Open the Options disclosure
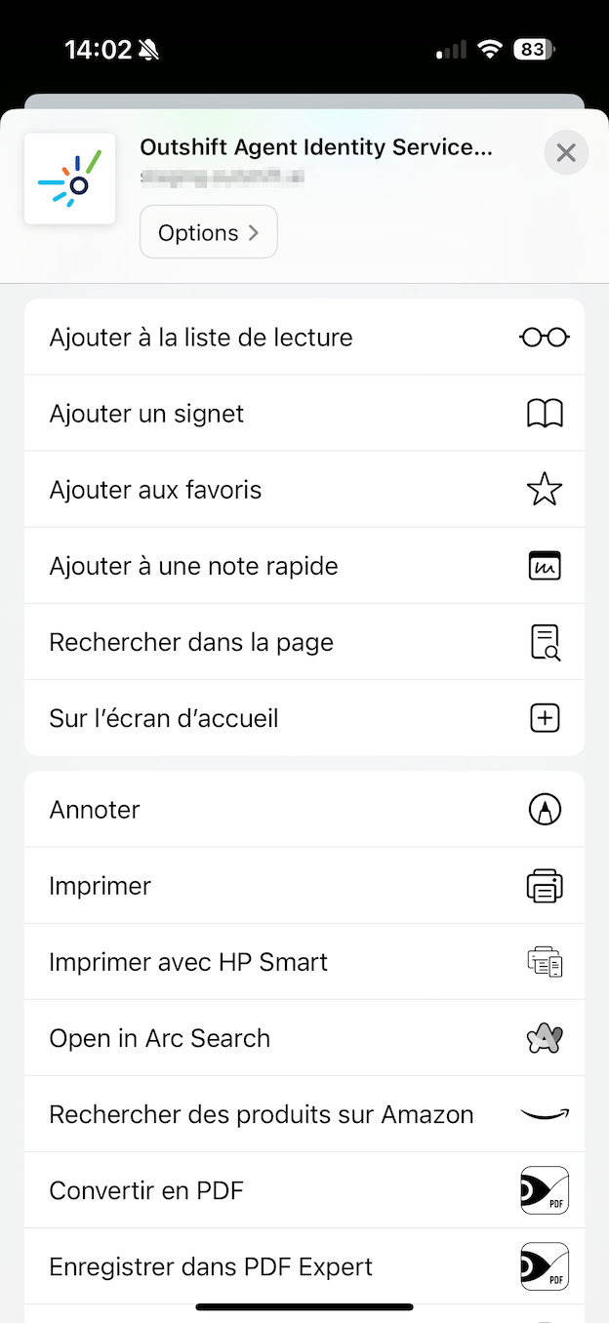Screen dimensions: 609x1323 [208, 231]
